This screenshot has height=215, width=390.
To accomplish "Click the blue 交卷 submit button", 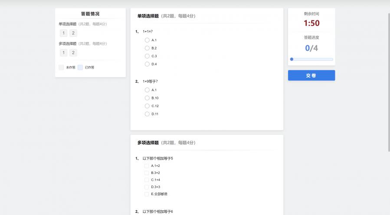I will pos(311,75).
